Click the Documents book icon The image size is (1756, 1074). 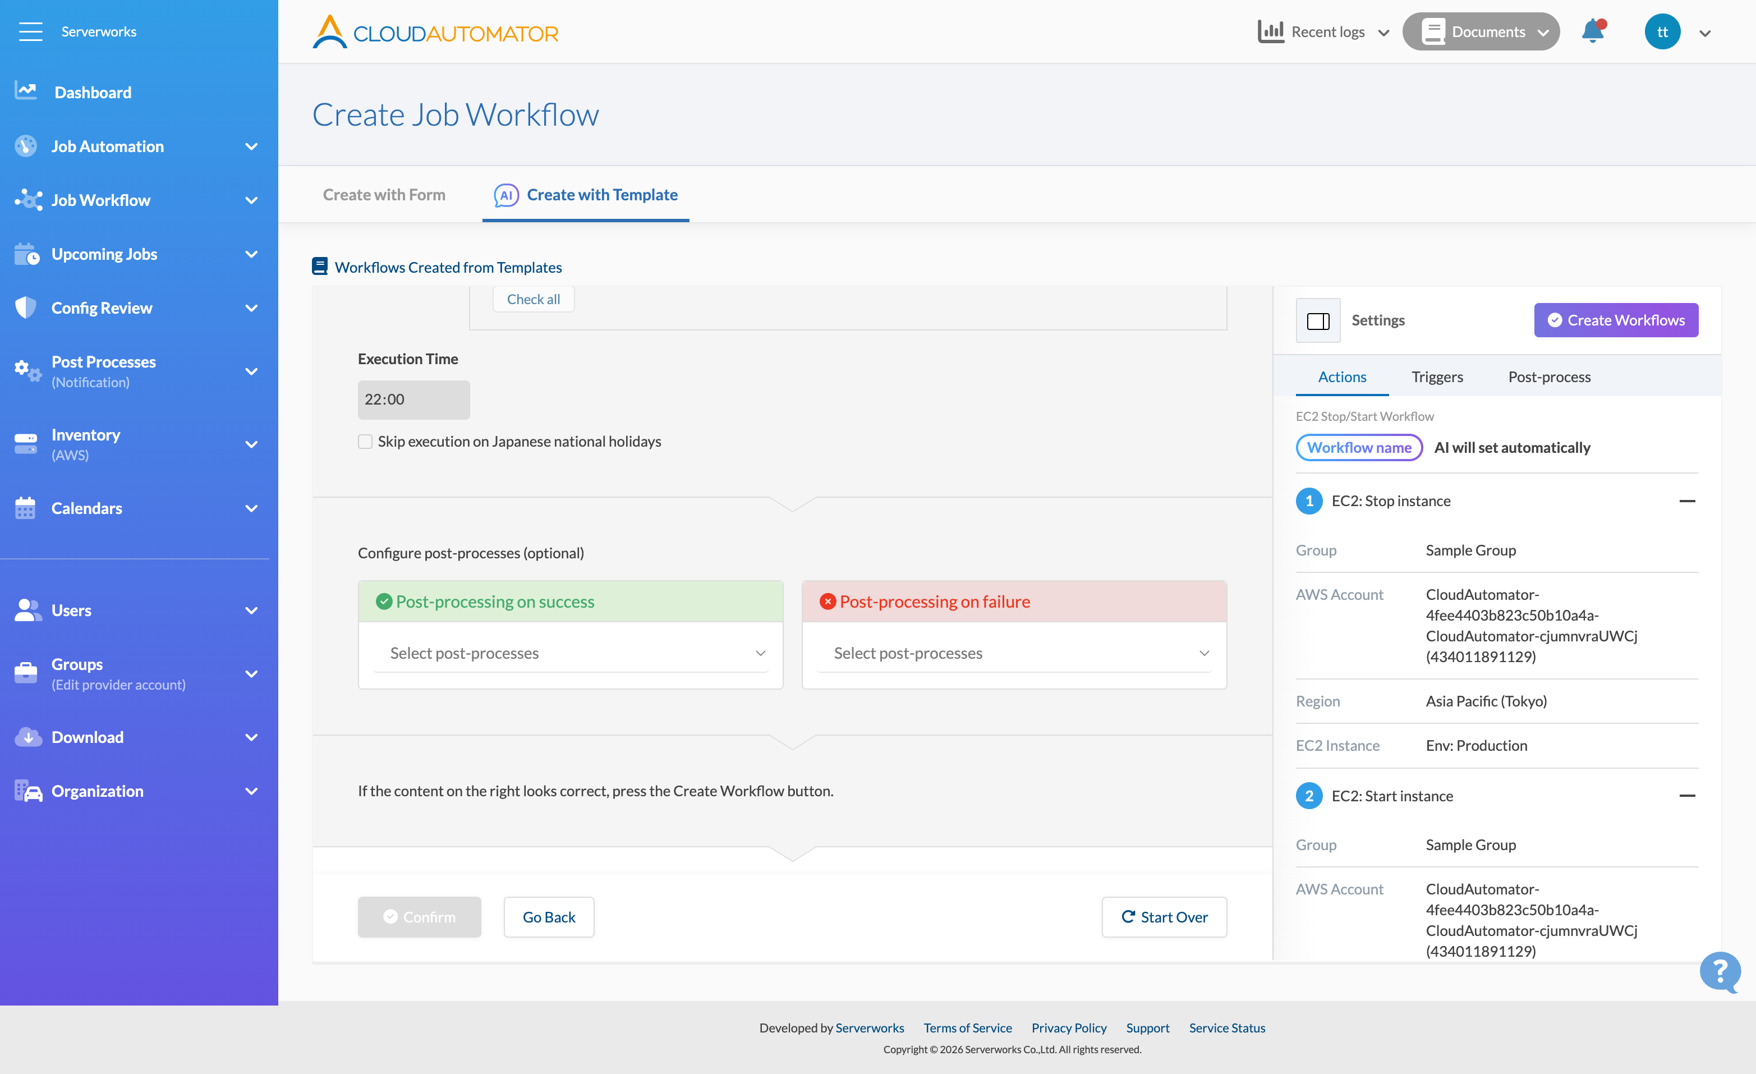1433,31
